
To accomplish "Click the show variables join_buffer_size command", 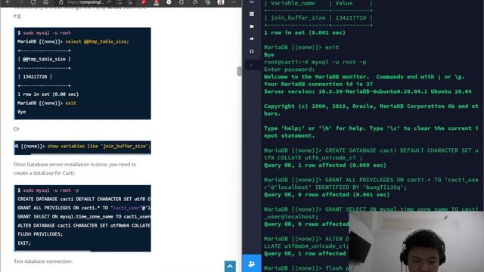I will (99, 146).
